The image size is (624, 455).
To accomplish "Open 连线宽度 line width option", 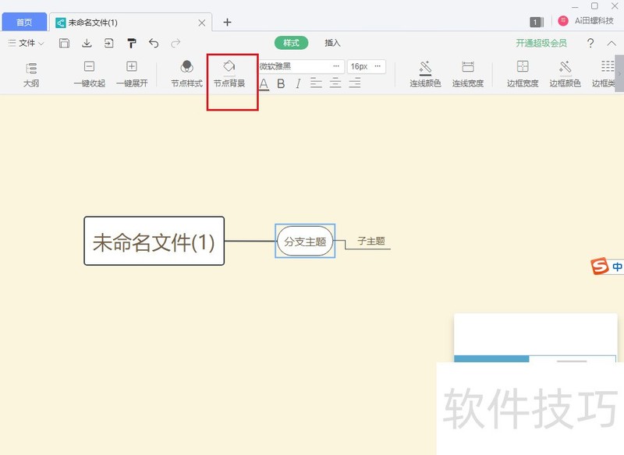I will pos(467,74).
